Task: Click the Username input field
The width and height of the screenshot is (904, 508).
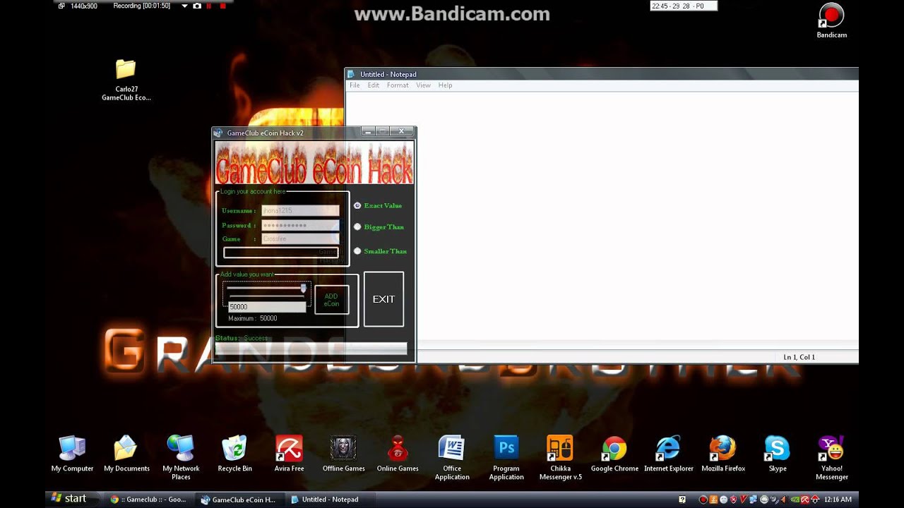Action: [x=300, y=210]
